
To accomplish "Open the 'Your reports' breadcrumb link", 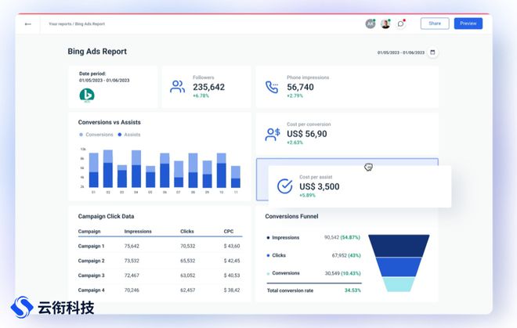I will [60, 23].
